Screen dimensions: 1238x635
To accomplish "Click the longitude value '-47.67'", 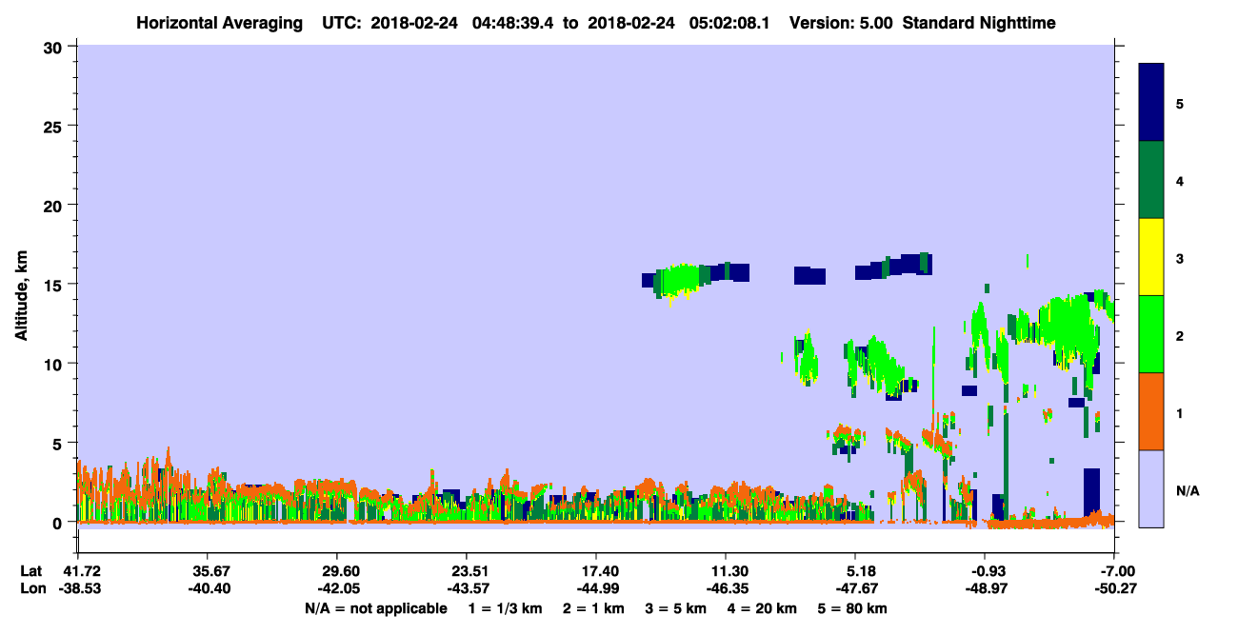I will pyautogui.click(x=855, y=588).
